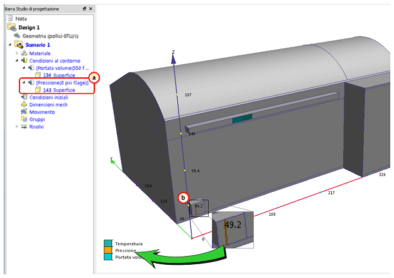Select Geometria (pollici-BTU/s) entry
The height and width of the screenshot is (278, 394).
pos(50,36)
